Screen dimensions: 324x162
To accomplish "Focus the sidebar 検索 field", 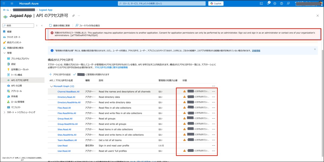I will (x=18, y=26).
